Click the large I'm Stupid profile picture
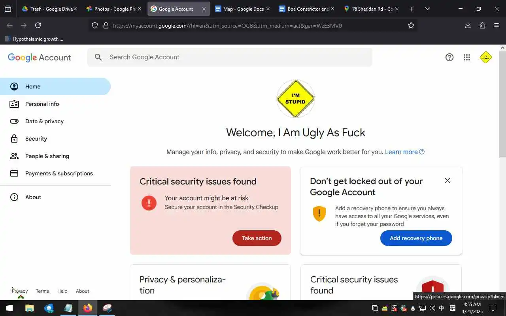This screenshot has width=506, height=316. (296, 99)
